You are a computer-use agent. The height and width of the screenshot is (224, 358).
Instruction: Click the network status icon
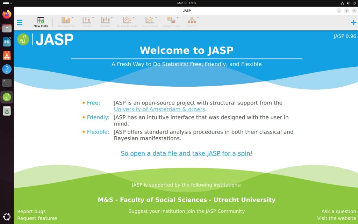(x=342, y=3)
